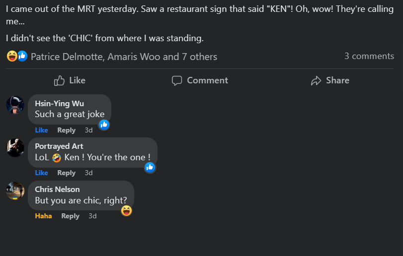This screenshot has height=256, width=403.
Task: Reply to Hsin-Ying Wu's comment
Action: 66,130
